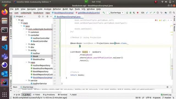The width and height of the screenshot is (176, 99).
Task: Open the Maven side tool window
Action: (174, 28)
